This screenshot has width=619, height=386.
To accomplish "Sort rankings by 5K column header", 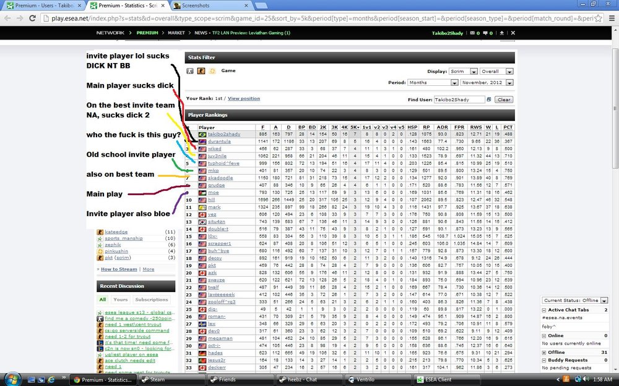I will click(x=355, y=127).
